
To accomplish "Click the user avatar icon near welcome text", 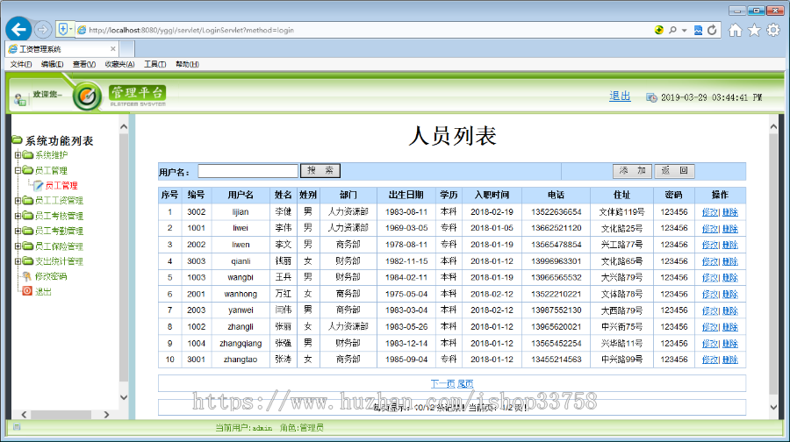I will 20,100.
